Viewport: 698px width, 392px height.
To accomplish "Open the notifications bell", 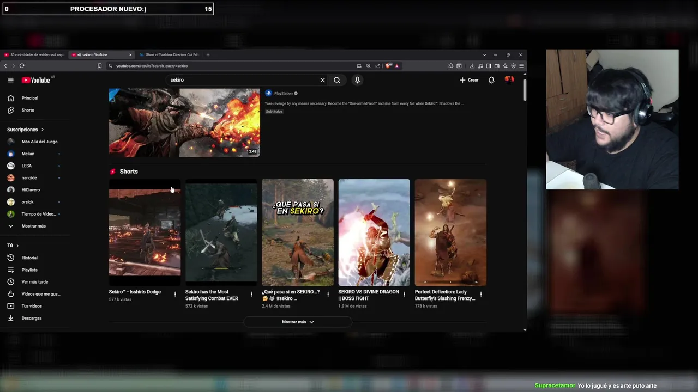I will coord(491,80).
